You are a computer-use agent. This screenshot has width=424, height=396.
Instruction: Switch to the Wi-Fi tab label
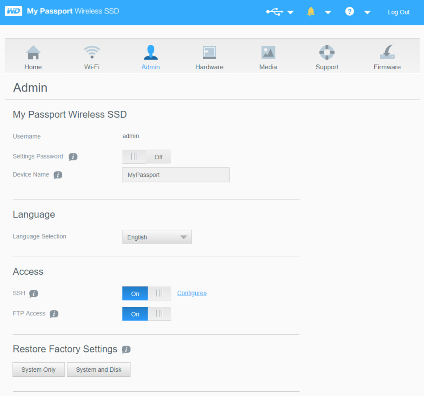click(x=92, y=67)
